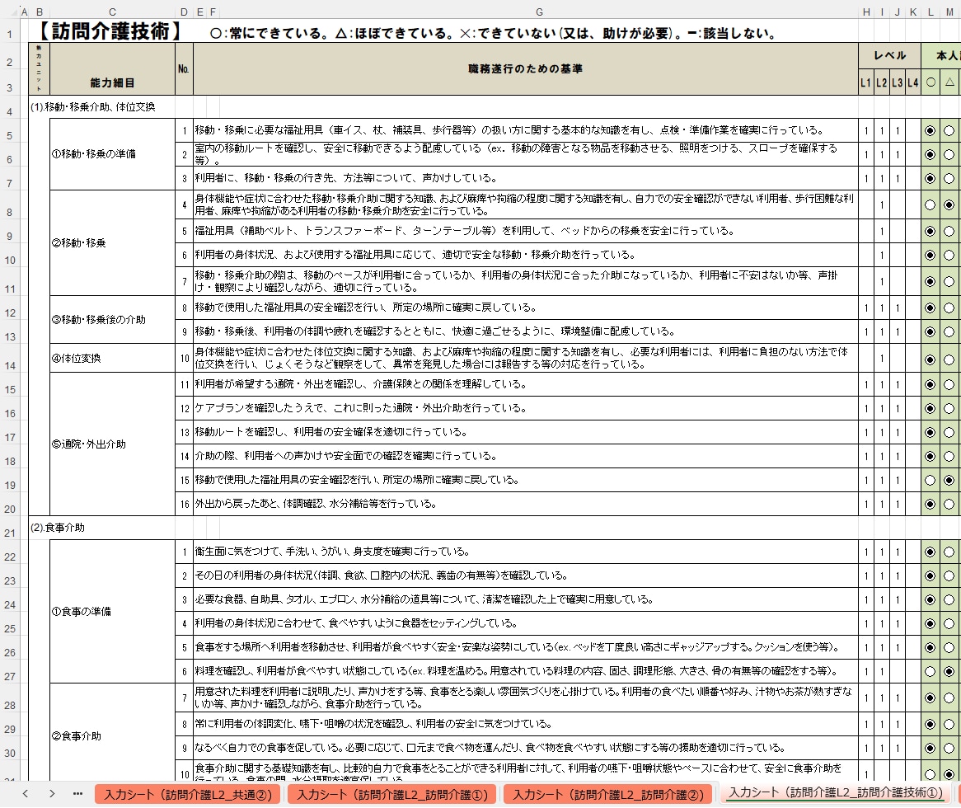
Task: Click the cell 移動・移乗後、利用者の体調や疲れを確認
Action: pos(525,331)
